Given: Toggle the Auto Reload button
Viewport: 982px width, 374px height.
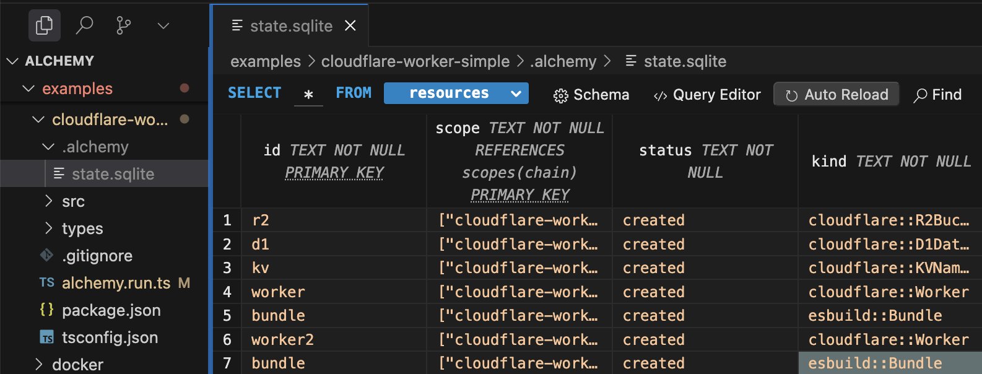Looking at the screenshot, I should tap(836, 95).
